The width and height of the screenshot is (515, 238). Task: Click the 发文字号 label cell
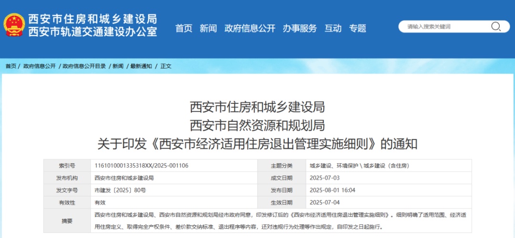pos(67,190)
